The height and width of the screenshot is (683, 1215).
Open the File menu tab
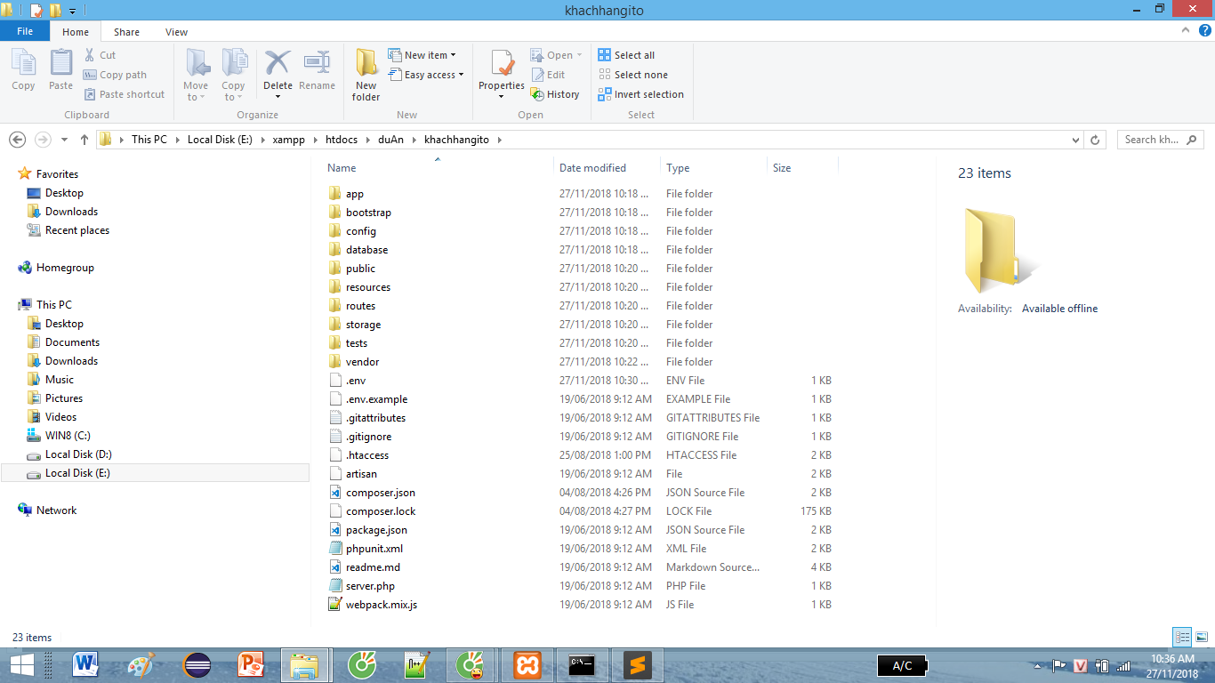25,31
